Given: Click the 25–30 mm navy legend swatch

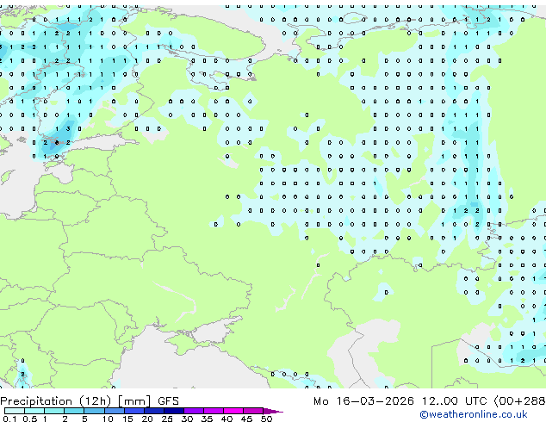Looking at the screenshot, I should [x=174, y=411].
